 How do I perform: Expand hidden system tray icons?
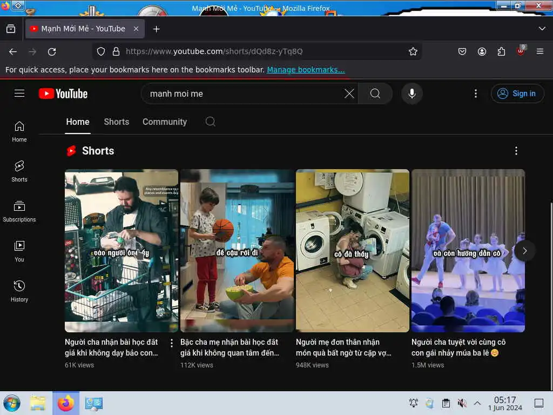coord(477,403)
